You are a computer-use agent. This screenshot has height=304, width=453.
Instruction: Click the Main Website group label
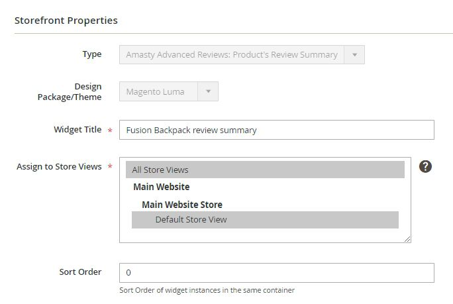[161, 187]
